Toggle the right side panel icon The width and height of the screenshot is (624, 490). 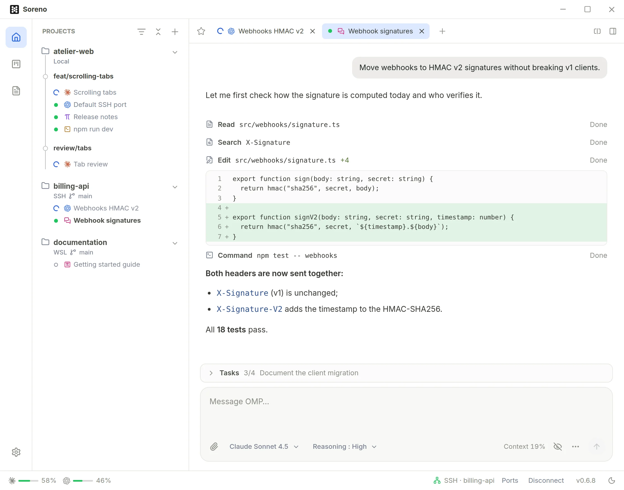click(x=613, y=31)
